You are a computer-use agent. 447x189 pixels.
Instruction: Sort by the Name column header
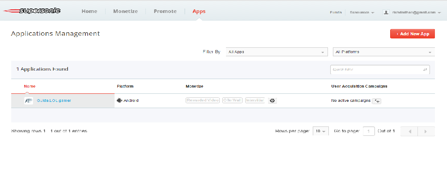[x=30, y=86]
